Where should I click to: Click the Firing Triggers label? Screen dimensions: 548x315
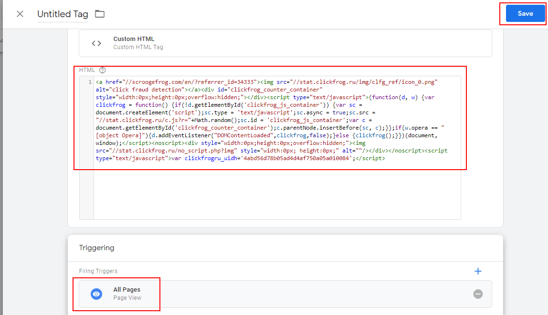point(98,271)
